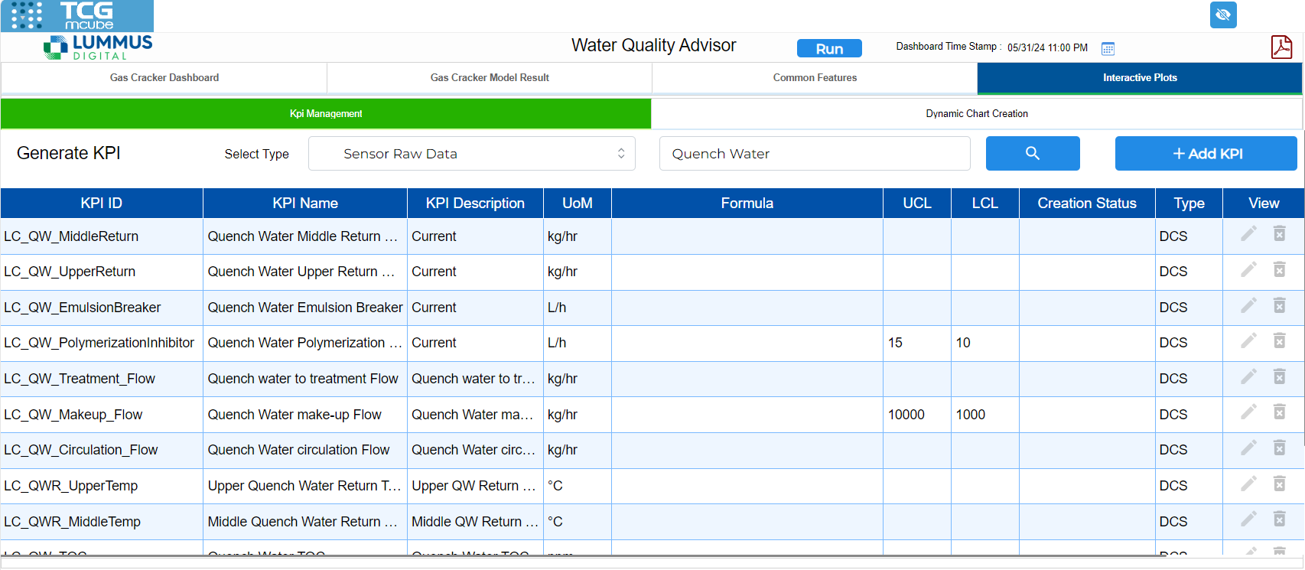Delete the LC_QWR_UpperTemp row
The height and width of the screenshot is (570, 1305).
click(x=1279, y=484)
